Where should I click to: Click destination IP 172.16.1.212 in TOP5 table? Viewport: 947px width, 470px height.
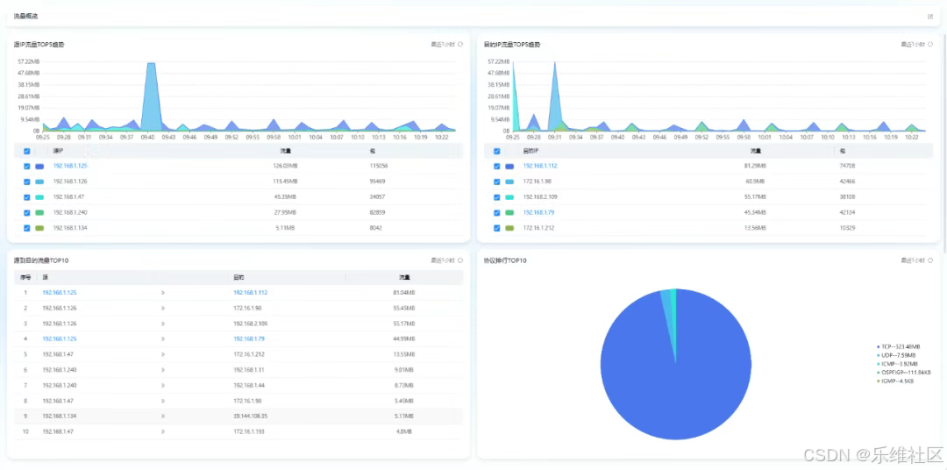coord(538,228)
